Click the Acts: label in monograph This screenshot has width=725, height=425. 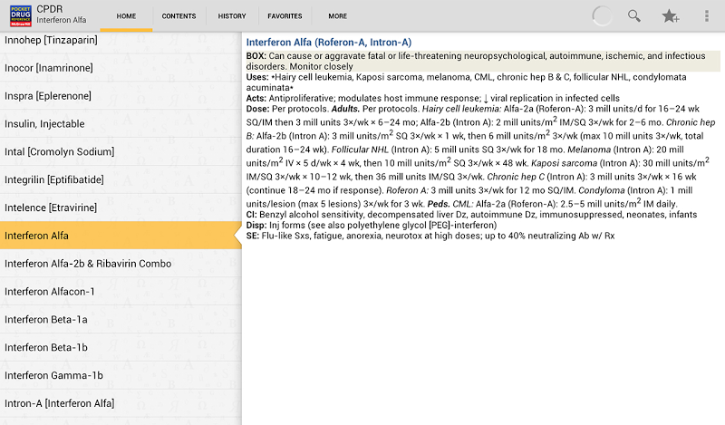pos(256,99)
